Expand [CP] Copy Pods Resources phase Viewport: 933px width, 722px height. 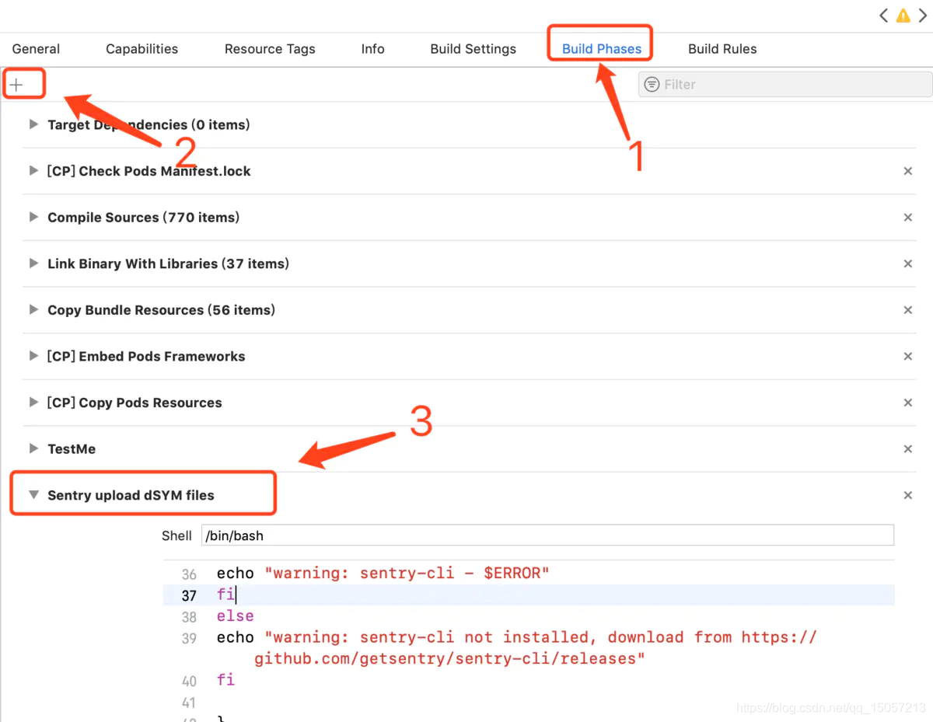point(33,402)
